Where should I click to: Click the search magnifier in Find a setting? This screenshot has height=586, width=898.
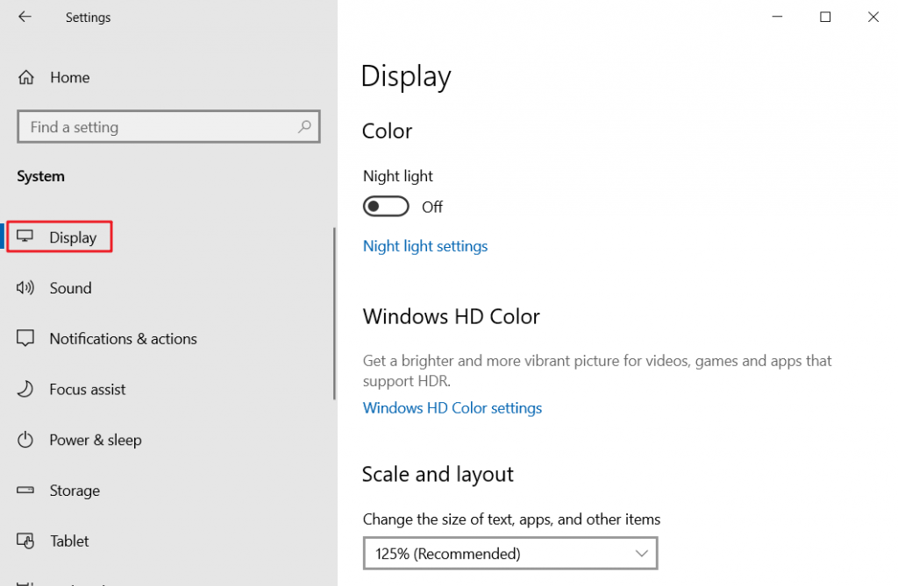304,126
